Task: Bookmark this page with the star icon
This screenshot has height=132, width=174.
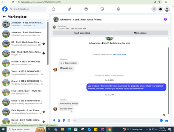Action: click(159, 2)
